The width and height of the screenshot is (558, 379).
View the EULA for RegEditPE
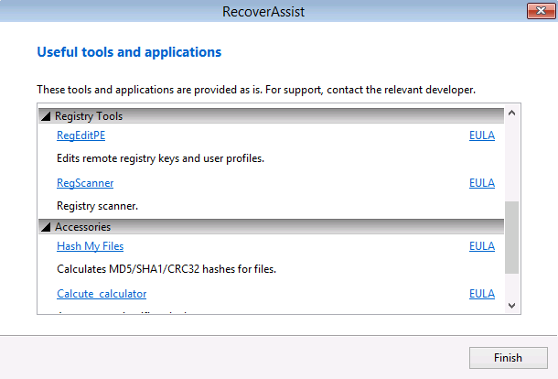482,135
